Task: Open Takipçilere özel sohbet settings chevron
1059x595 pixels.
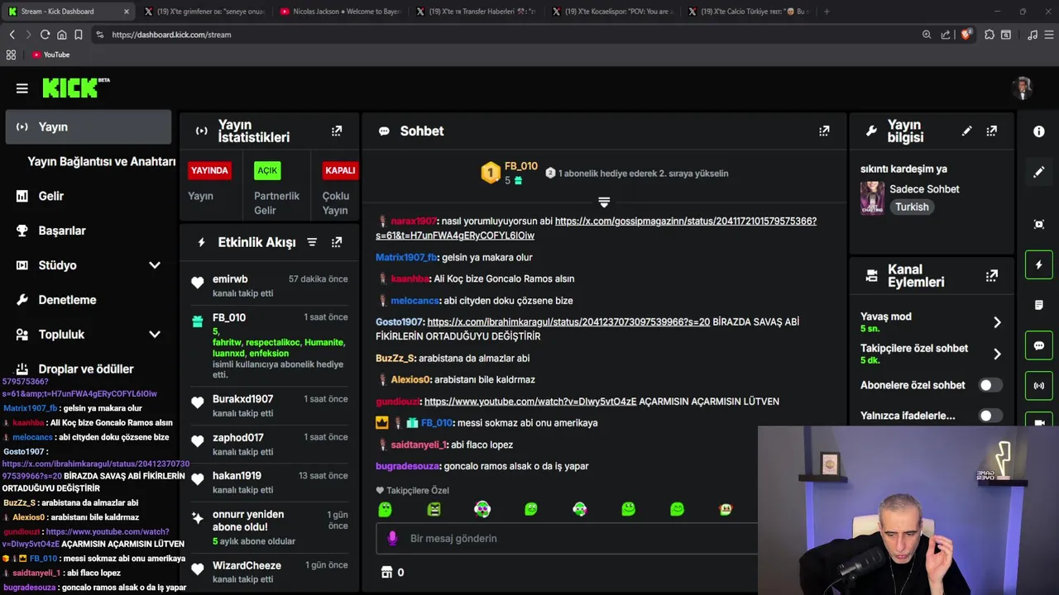Action: [997, 354]
